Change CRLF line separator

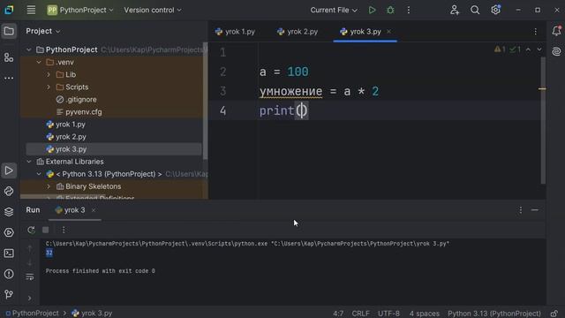point(360,314)
